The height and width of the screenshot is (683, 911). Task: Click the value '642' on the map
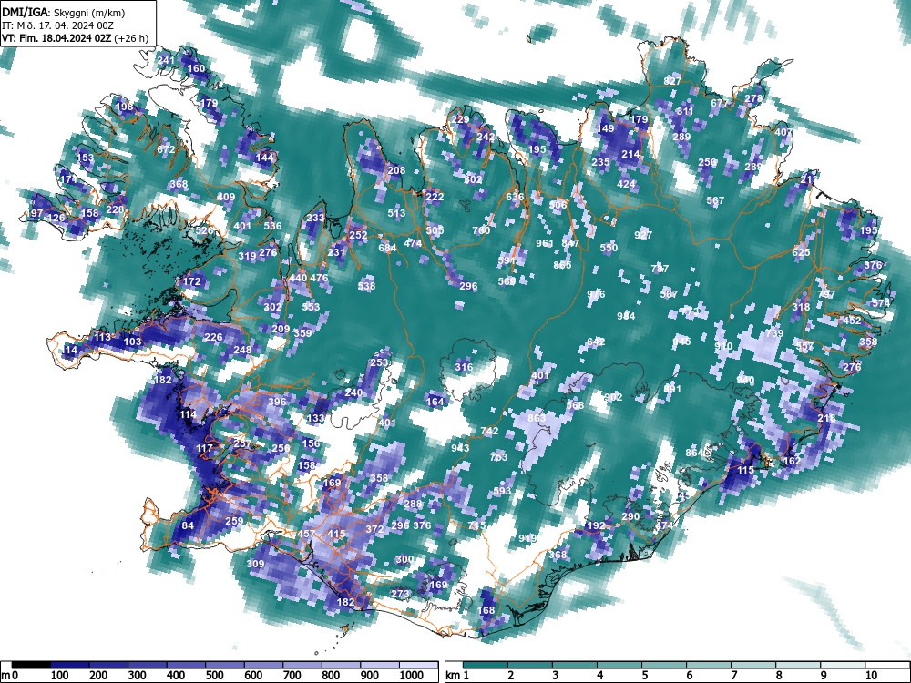click(x=596, y=341)
